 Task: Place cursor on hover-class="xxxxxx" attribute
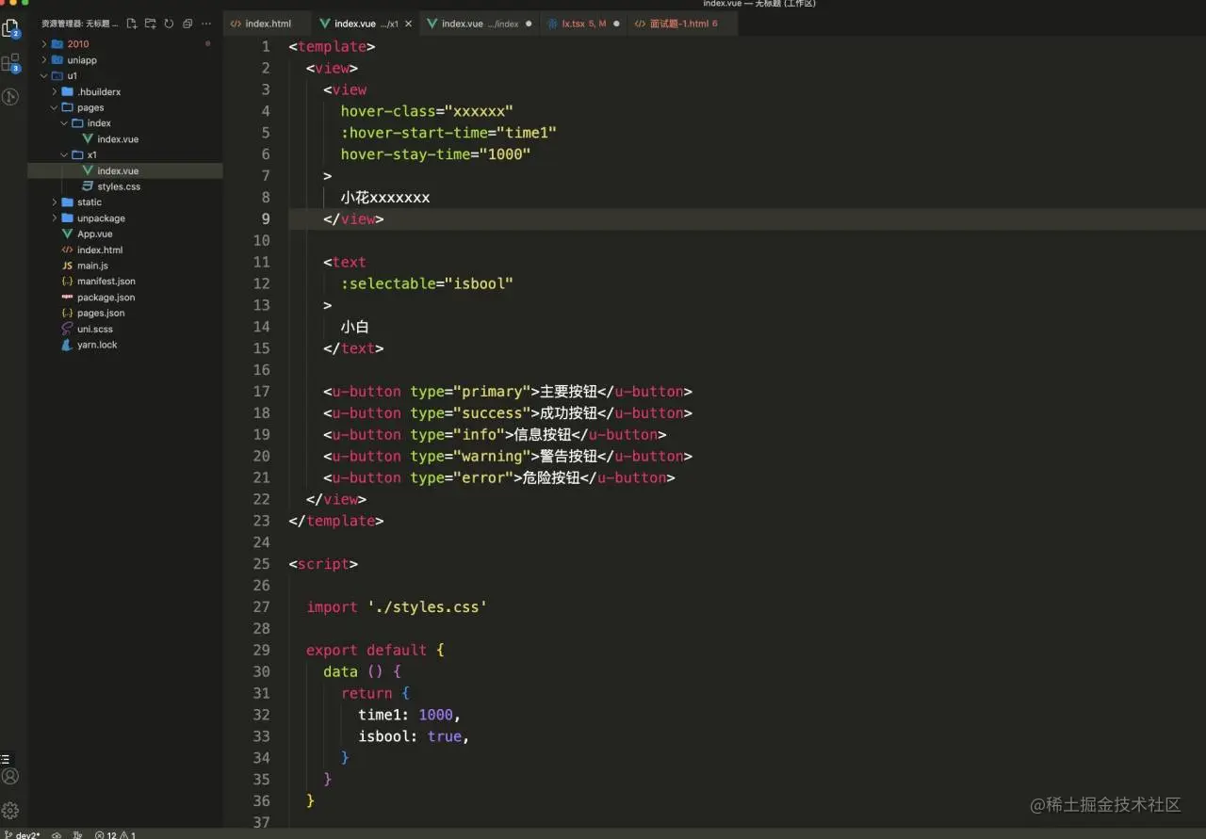427,111
